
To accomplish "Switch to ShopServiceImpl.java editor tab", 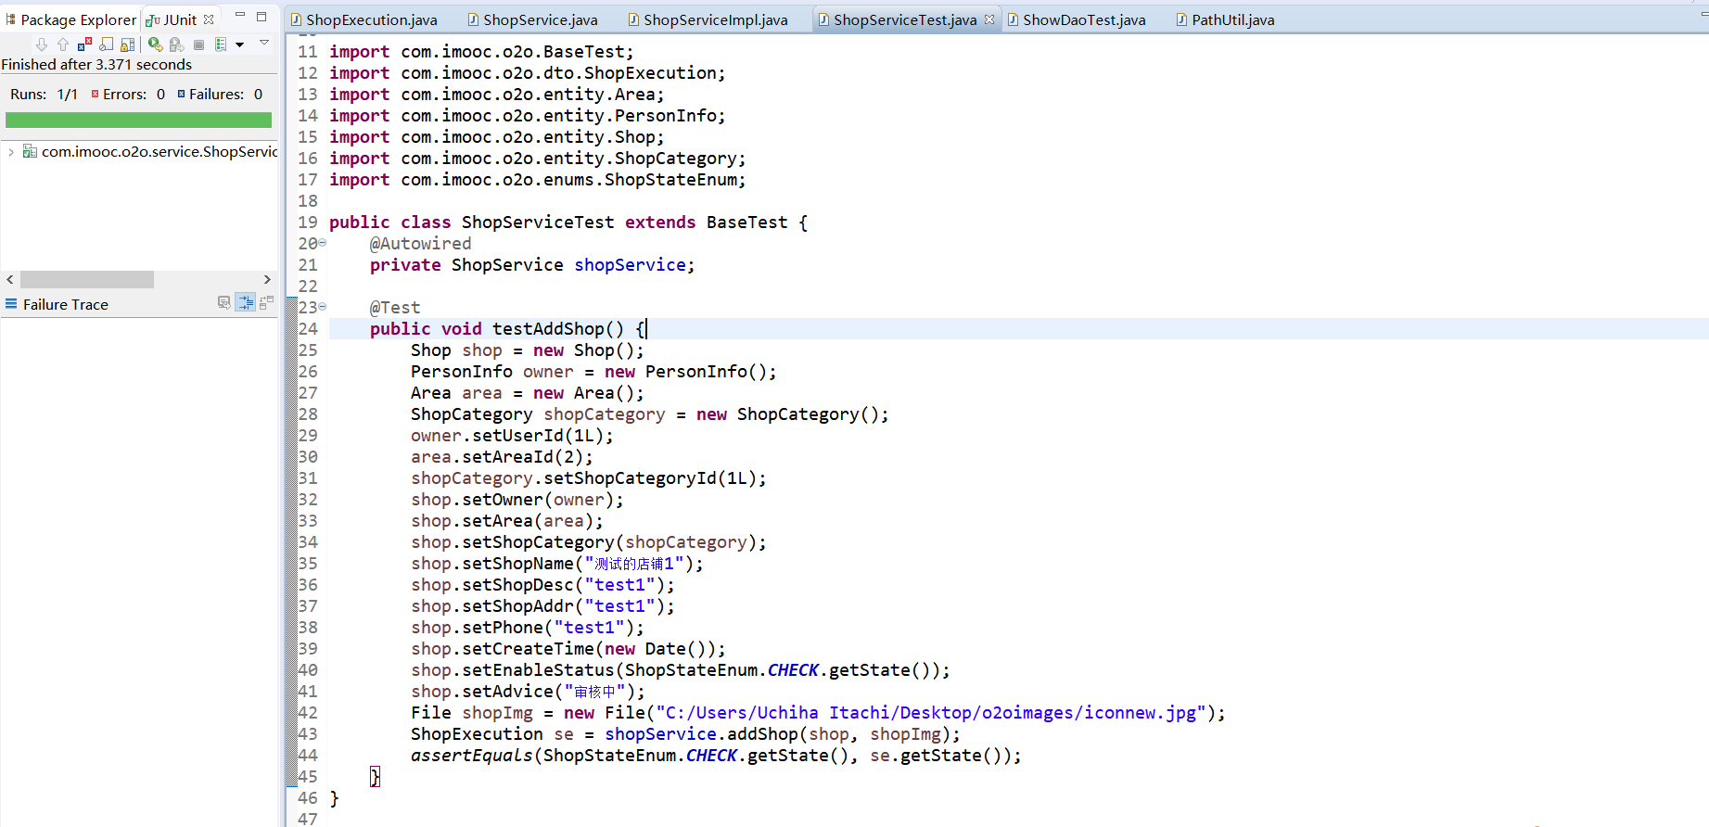I will tap(708, 19).
